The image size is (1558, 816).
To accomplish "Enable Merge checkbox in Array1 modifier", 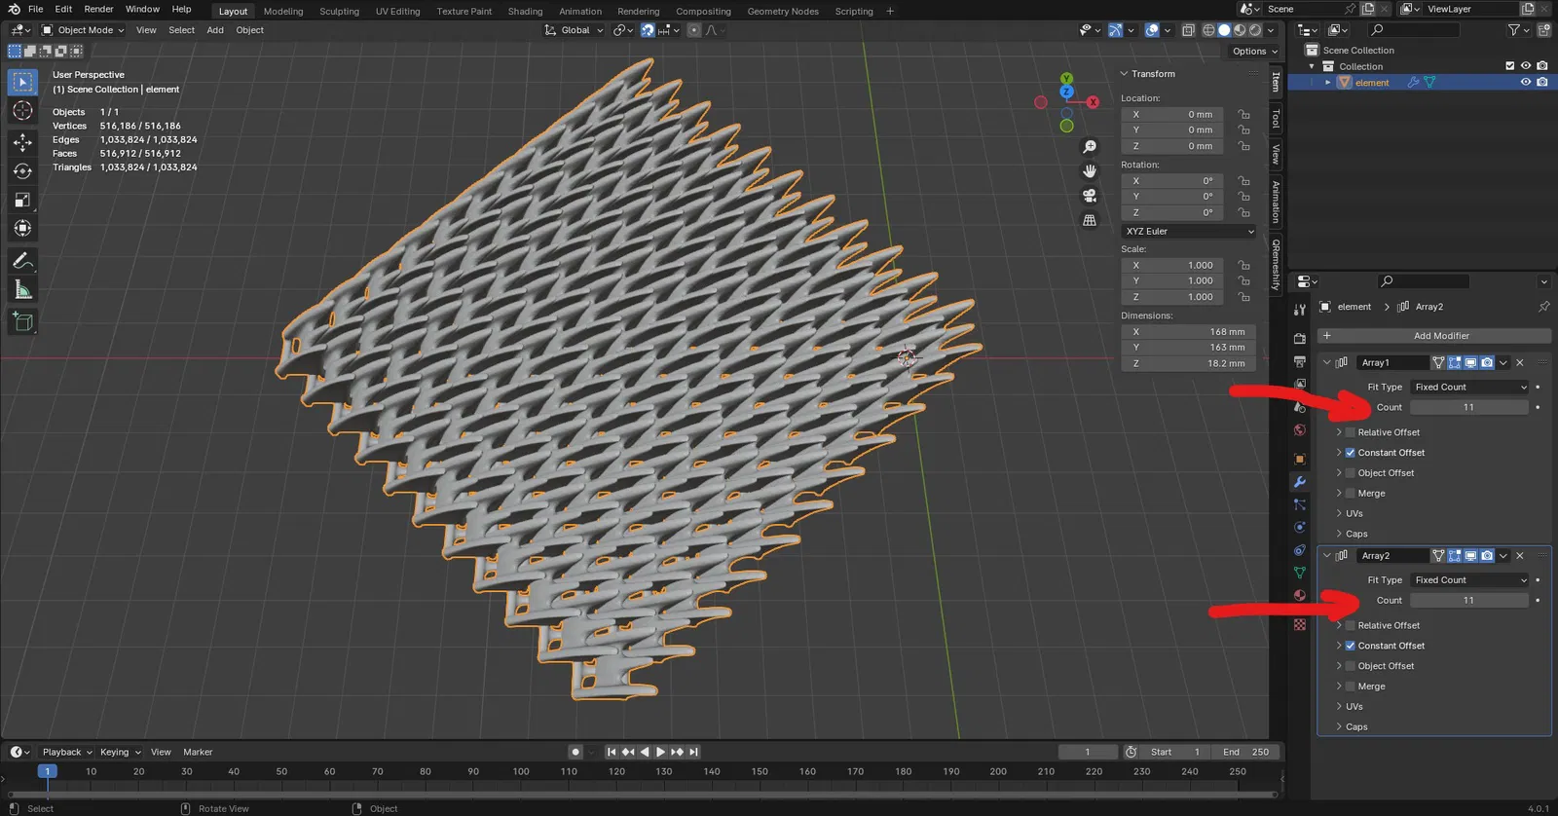I will pyautogui.click(x=1350, y=494).
